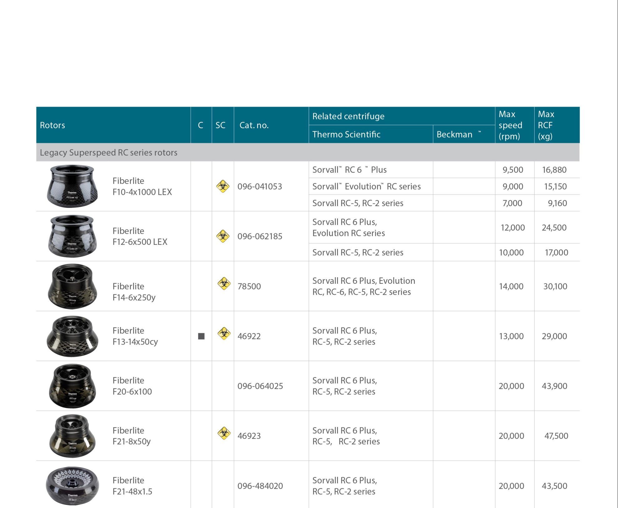The width and height of the screenshot is (618, 508).
Task: Click related centrifuge text for F20-6x100
Action: [344, 386]
